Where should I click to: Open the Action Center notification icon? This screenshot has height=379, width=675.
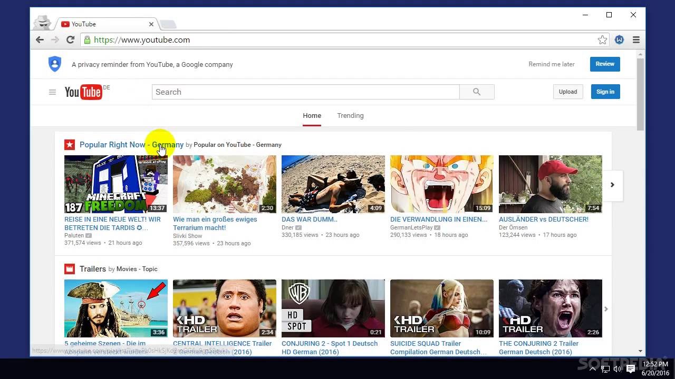click(x=630, y=369)
